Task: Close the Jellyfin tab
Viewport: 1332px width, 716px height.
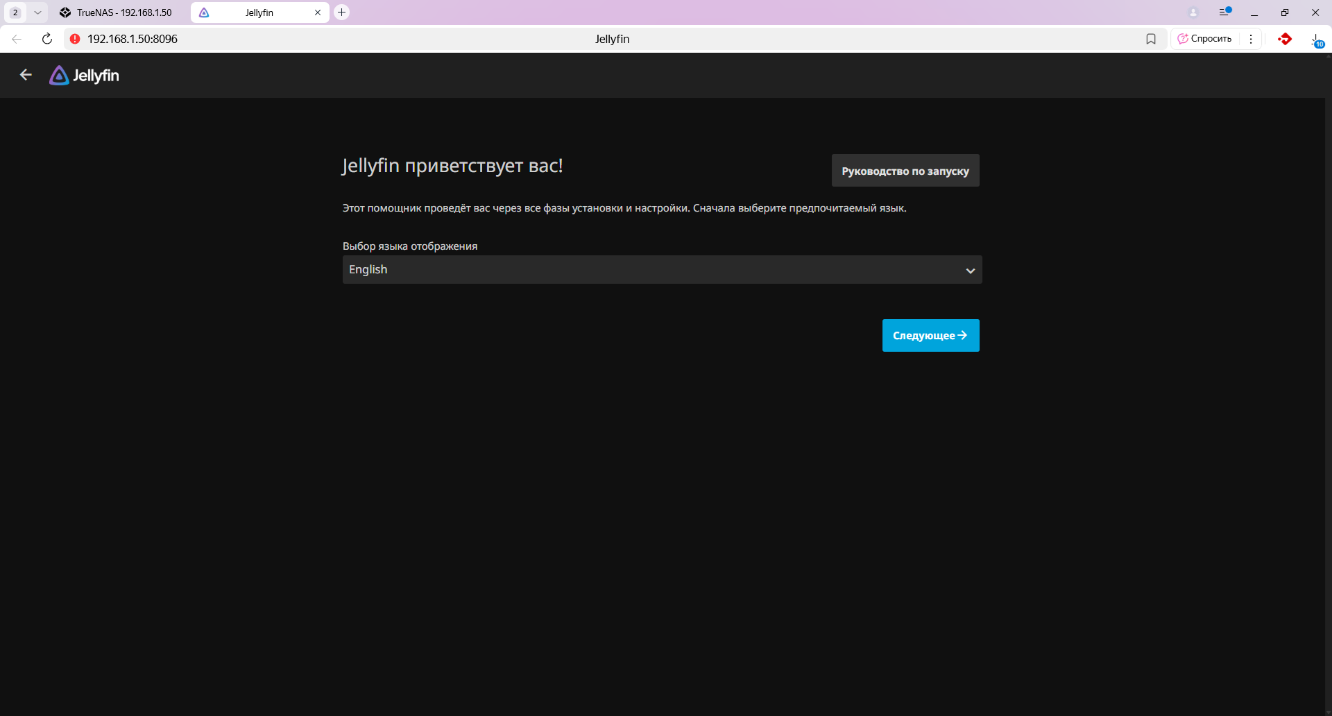Action: (x=318, y=12)
